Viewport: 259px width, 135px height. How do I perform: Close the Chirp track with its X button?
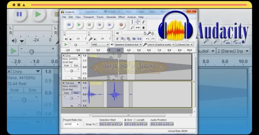63,56
